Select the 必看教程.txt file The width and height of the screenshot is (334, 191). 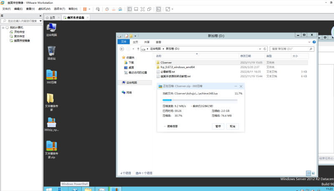(168, 72)
